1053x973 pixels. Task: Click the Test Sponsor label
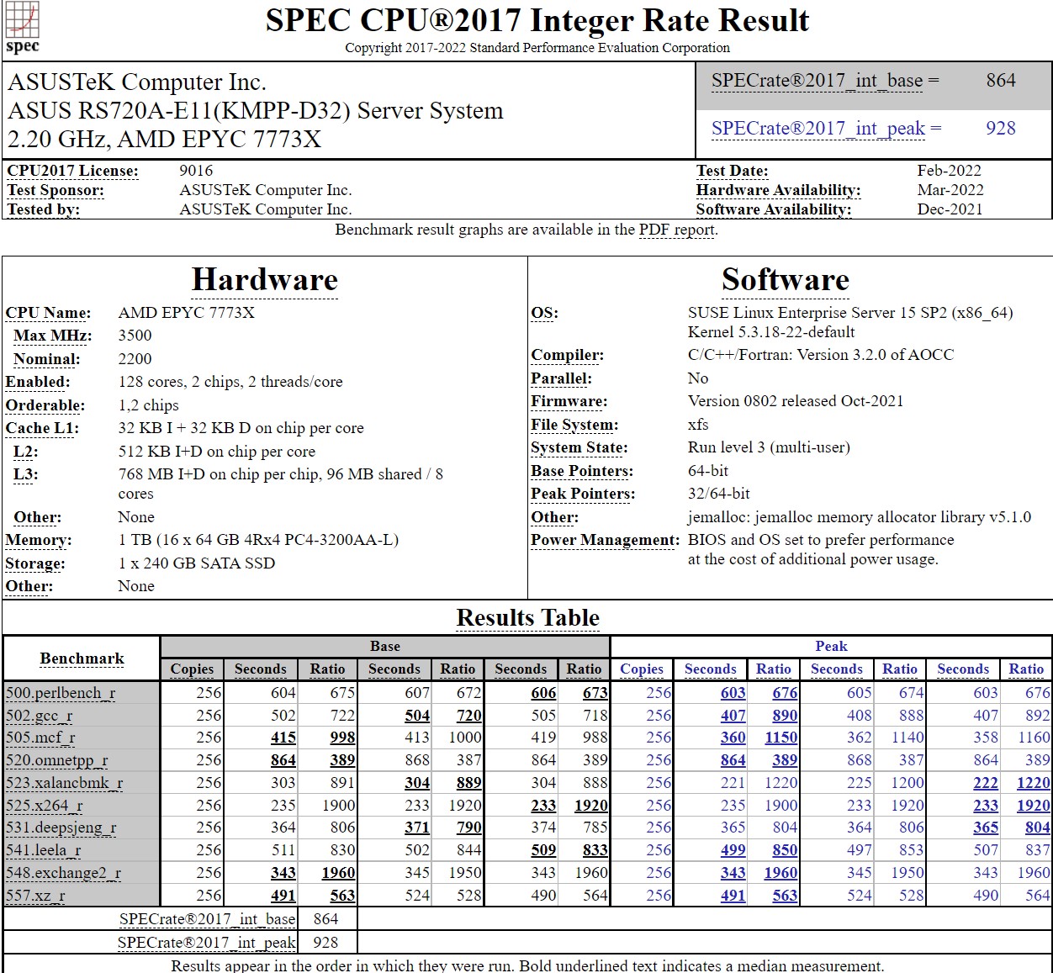pos(56,190)
